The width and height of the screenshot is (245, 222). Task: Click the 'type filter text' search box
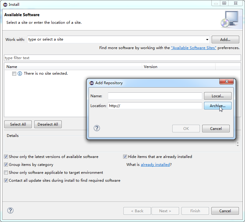(x=122, y=58)
